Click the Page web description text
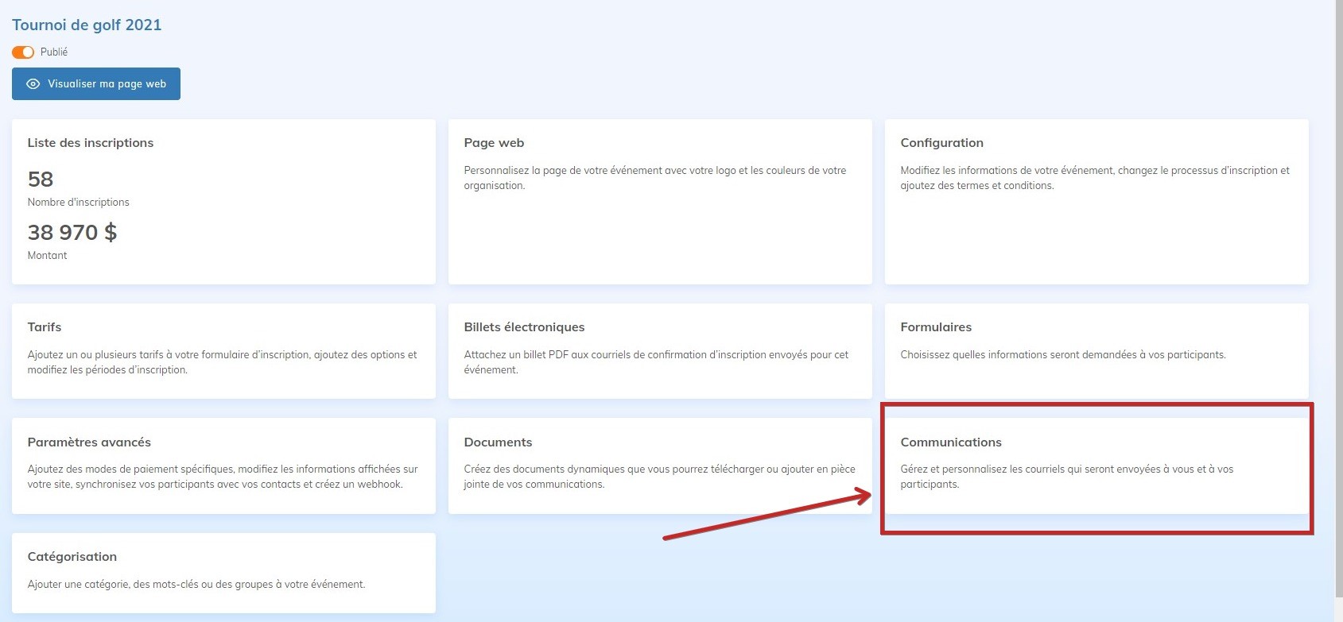Viewport: 1343px width, 622px height. (x=655, y=178)
